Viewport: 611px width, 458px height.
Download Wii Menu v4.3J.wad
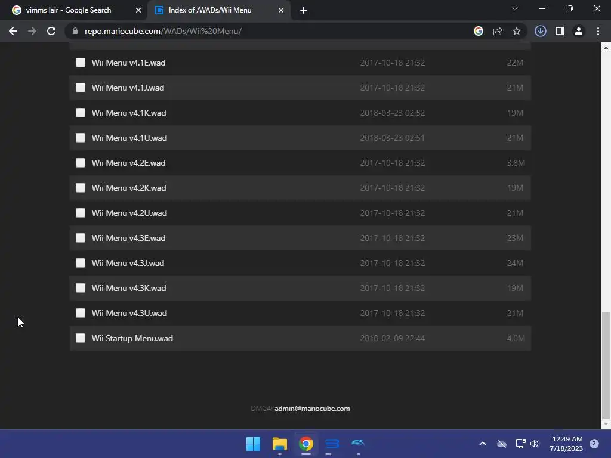coord(128,263)
